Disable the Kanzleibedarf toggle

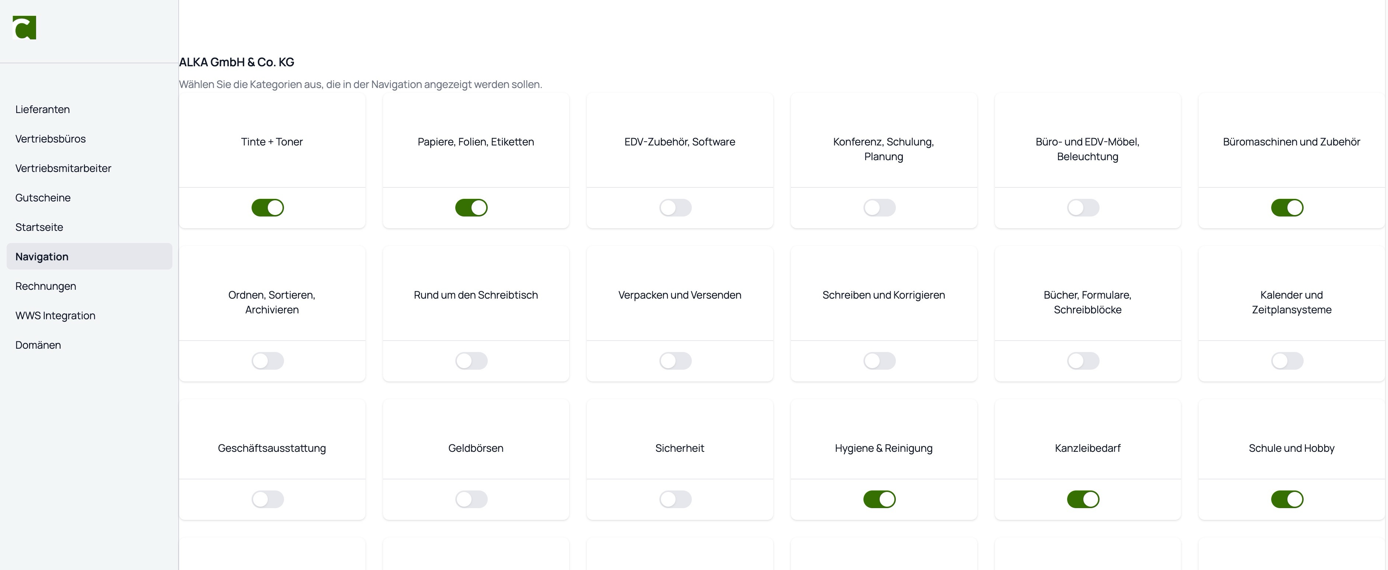tap(1083, 499)
